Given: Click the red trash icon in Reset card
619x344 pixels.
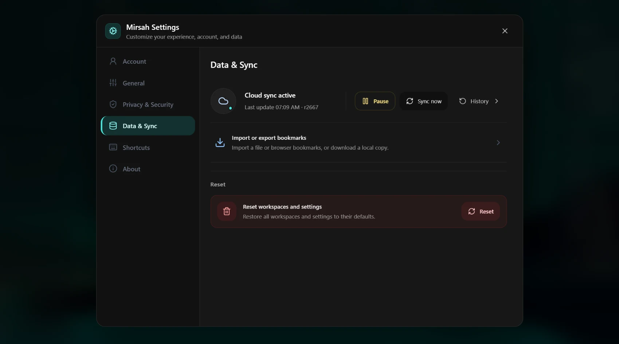Looking at the screenshot, I should click(x=227, y=211).
